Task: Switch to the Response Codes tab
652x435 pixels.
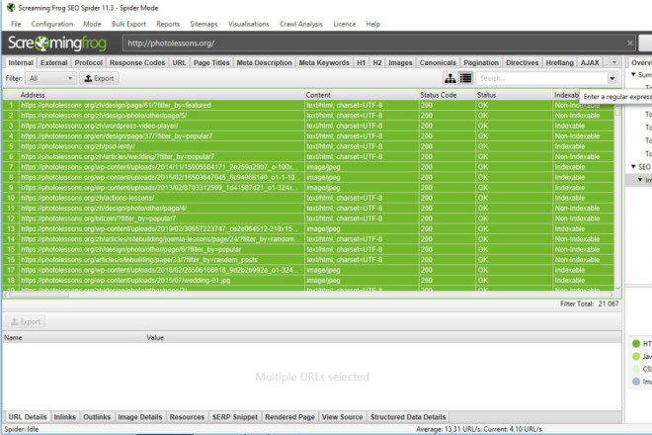Action: [137, 62]
